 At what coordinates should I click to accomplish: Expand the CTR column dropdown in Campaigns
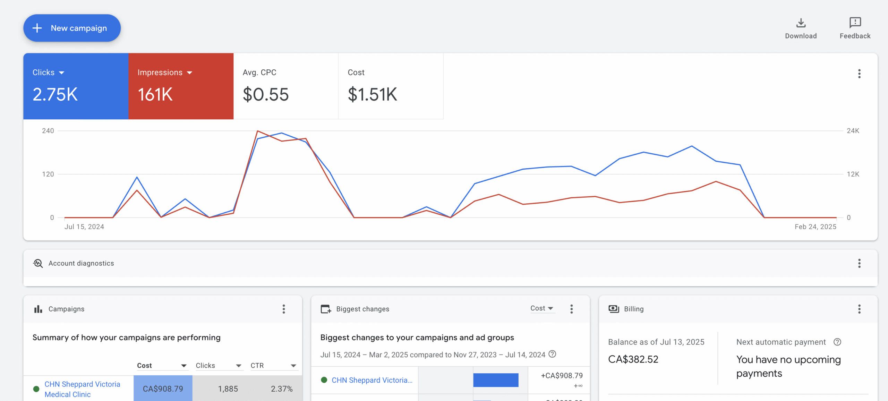pyautogui.click(x=293, y=365)
